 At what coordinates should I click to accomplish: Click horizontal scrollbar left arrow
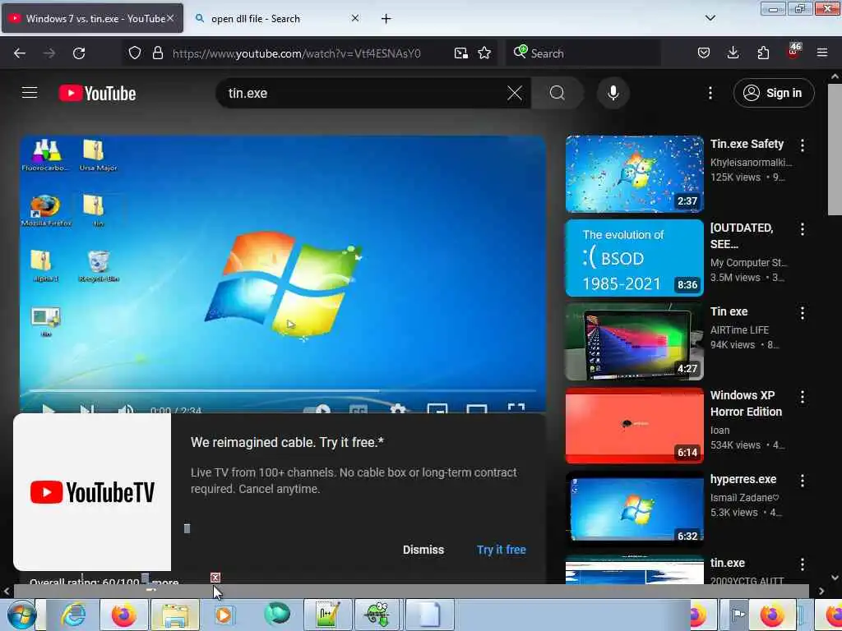pyautogui.click(x=7, y=591)
